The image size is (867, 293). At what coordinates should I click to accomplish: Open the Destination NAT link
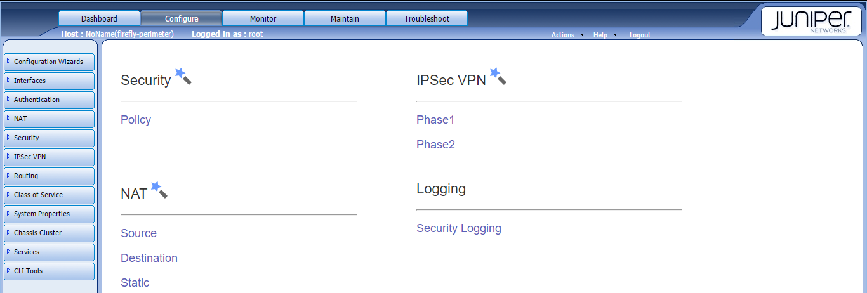[149, 258]
